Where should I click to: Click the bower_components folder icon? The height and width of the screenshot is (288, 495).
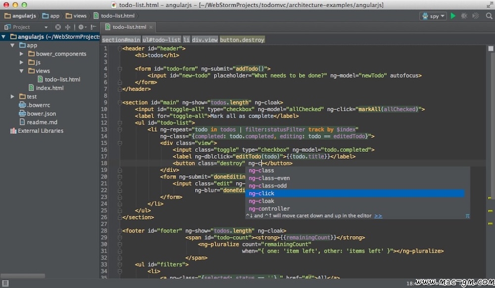(31, 53)
